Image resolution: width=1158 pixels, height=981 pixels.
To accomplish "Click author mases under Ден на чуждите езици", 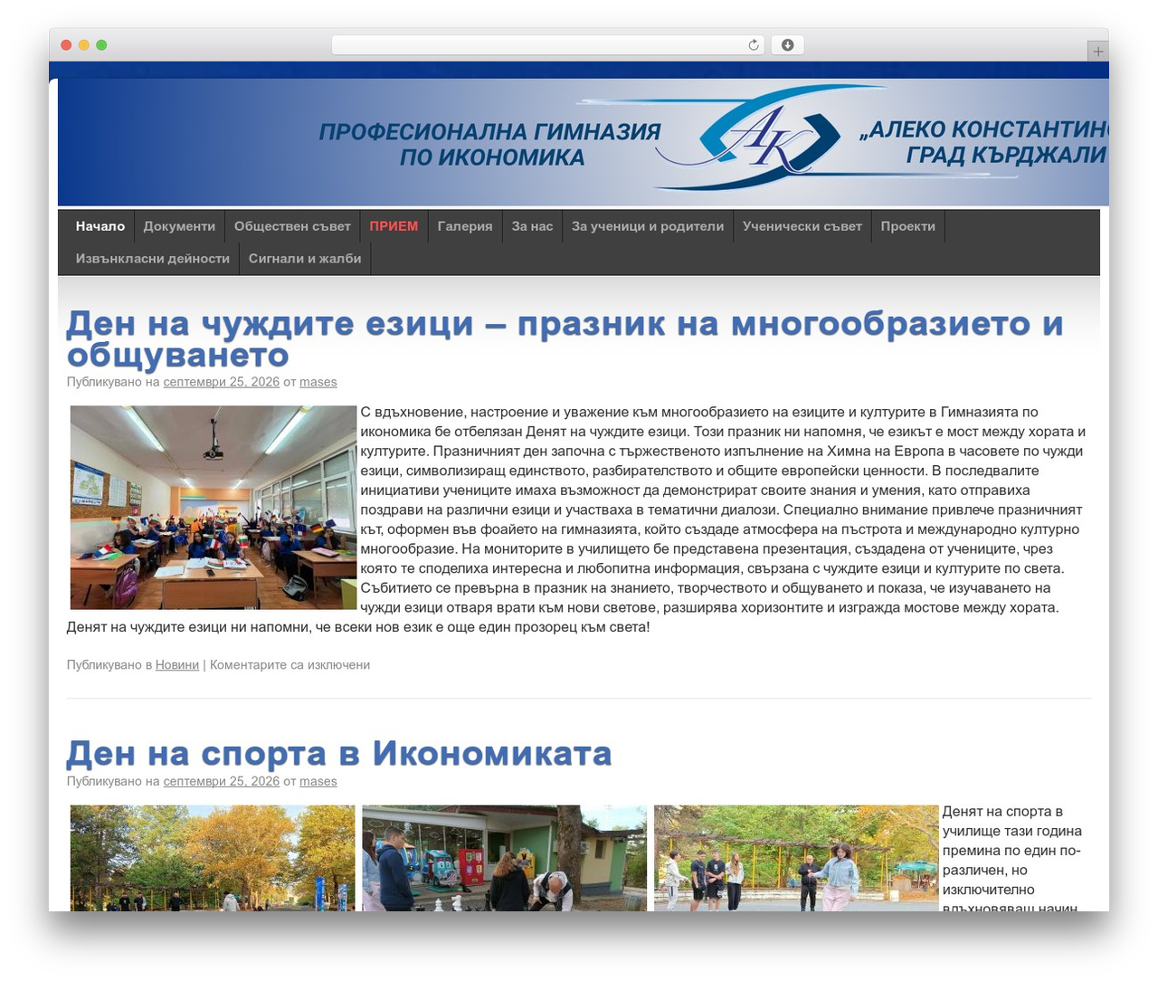I will pos(318,382).
